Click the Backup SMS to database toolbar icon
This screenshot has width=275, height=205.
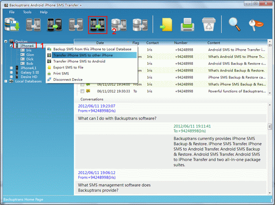click(12, 25)
